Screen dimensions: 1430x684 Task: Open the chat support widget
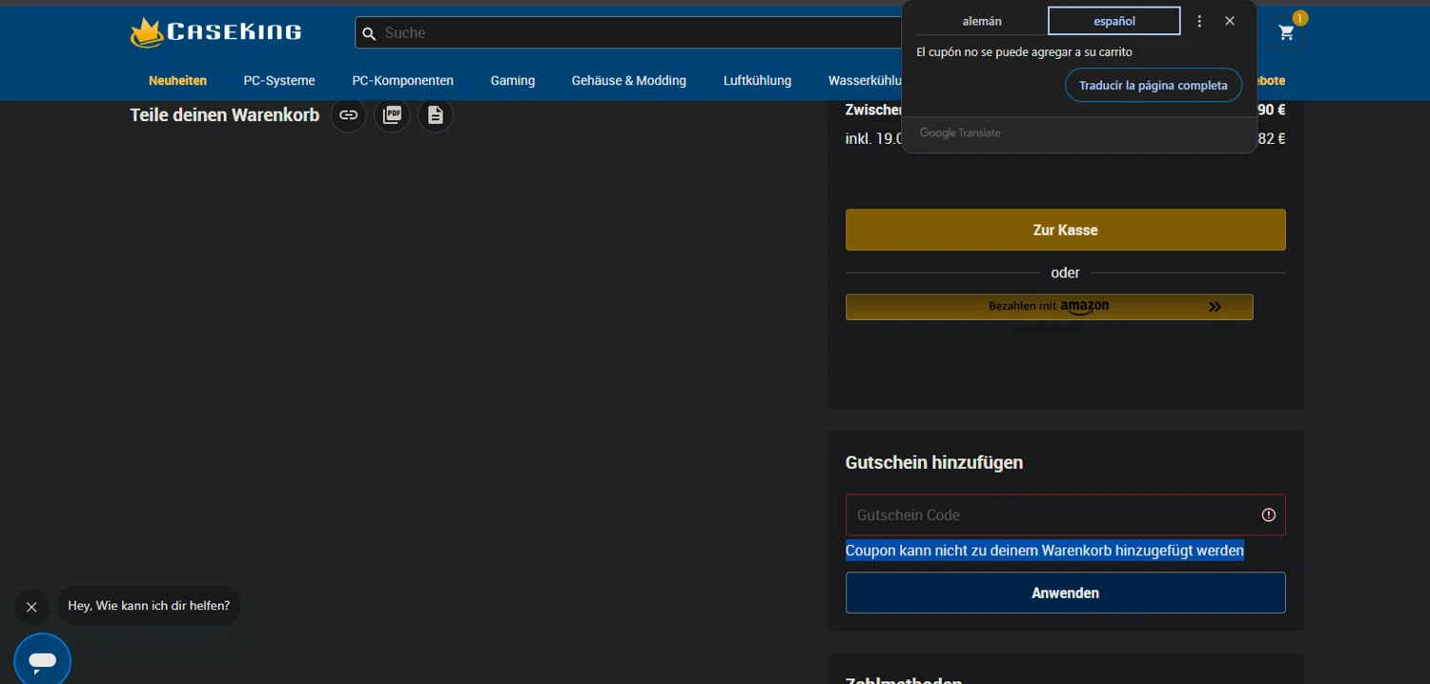[x=43, y=660]
